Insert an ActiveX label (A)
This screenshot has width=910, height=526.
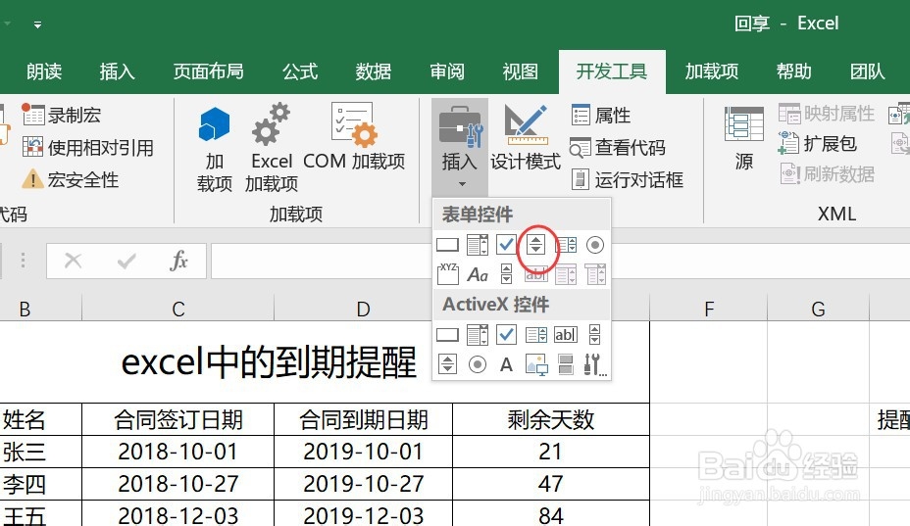click(506, 364)
